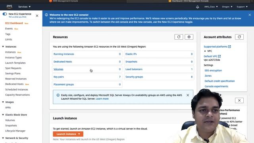This screenshot has width=254, height=143.
Task: Click the Supported platforms external link icon
Action: coord(229,46)
